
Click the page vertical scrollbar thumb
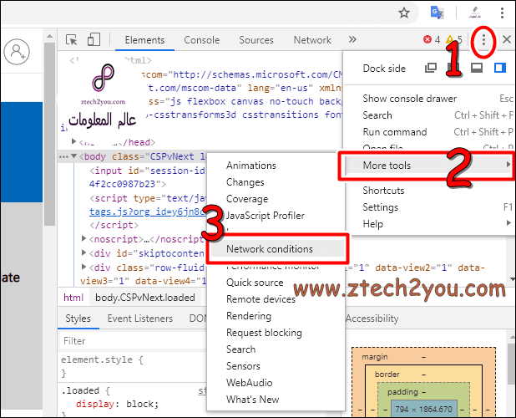50,134
